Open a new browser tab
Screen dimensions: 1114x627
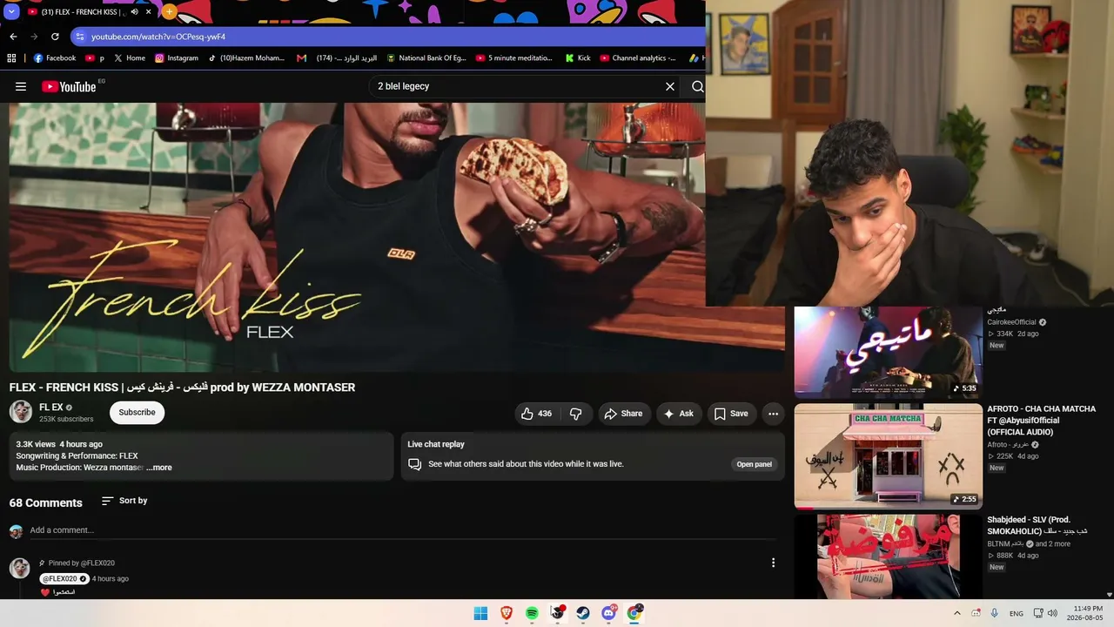(x=169, y=12)
